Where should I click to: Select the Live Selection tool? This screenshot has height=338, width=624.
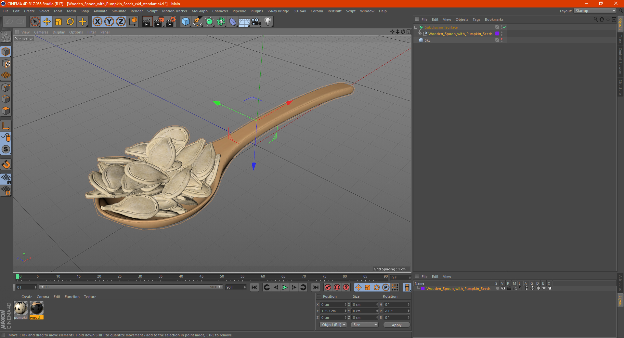pos(35,22)
